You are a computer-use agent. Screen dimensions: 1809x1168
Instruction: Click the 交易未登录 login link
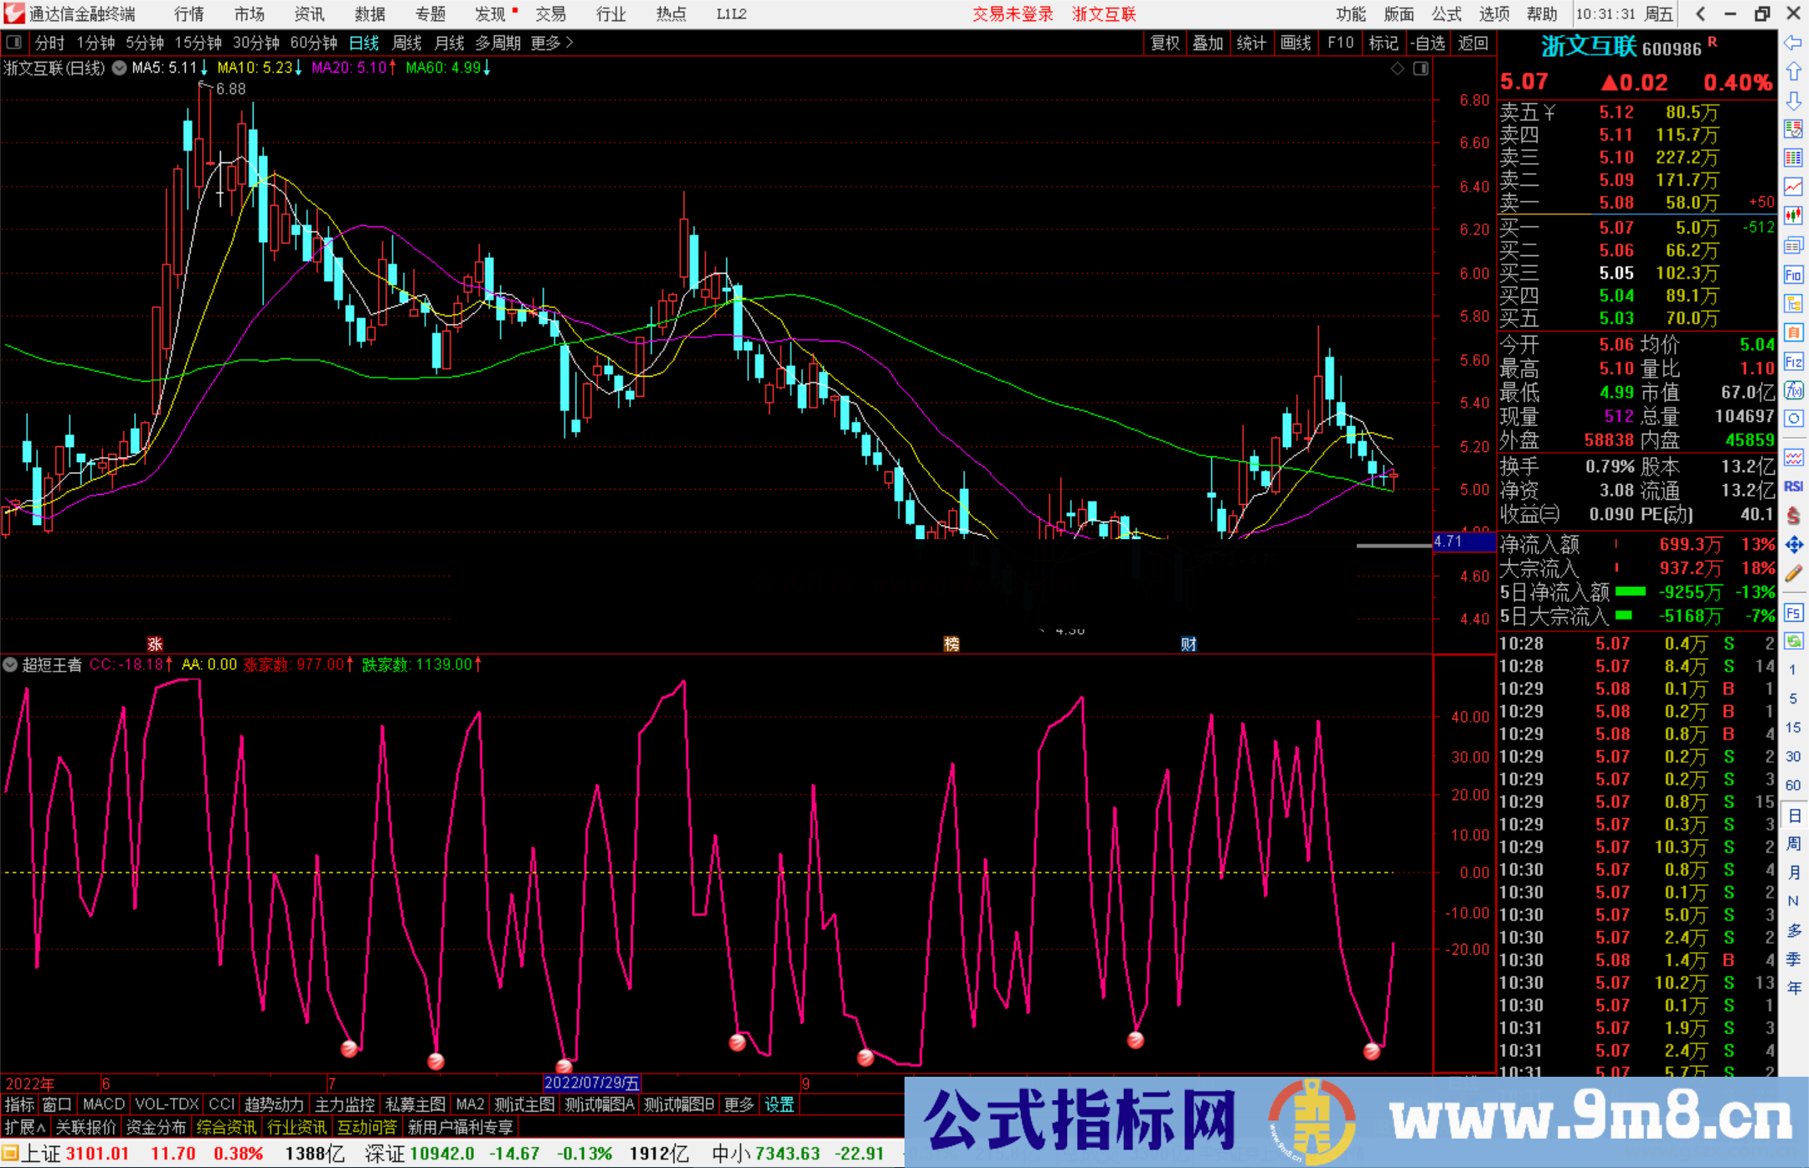[1013, 13]
